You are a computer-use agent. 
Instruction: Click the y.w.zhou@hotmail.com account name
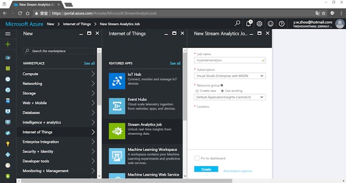pyautogui.click(x=312, y=22)
